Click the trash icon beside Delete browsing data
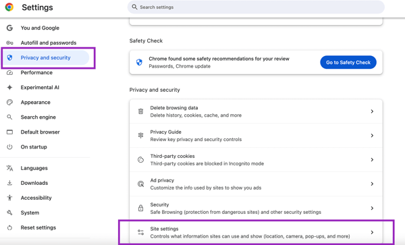Screen dimensions: 405x245 (x=140, y=111)
